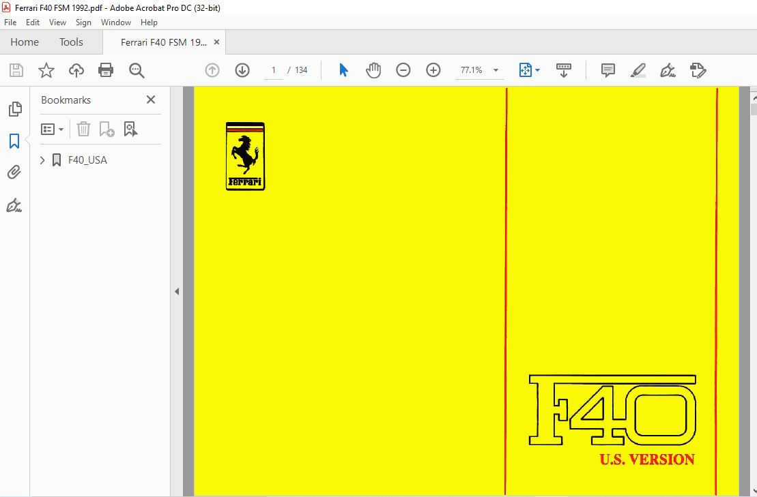757x497 pixels.
Task: Open the View menu
Action: [57, 22]
